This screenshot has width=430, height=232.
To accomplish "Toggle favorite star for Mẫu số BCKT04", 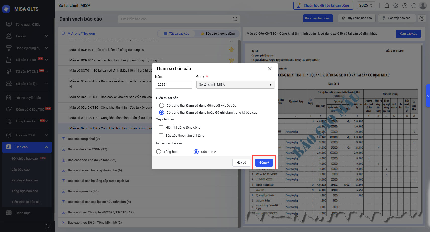I will (x=232, y=50).
